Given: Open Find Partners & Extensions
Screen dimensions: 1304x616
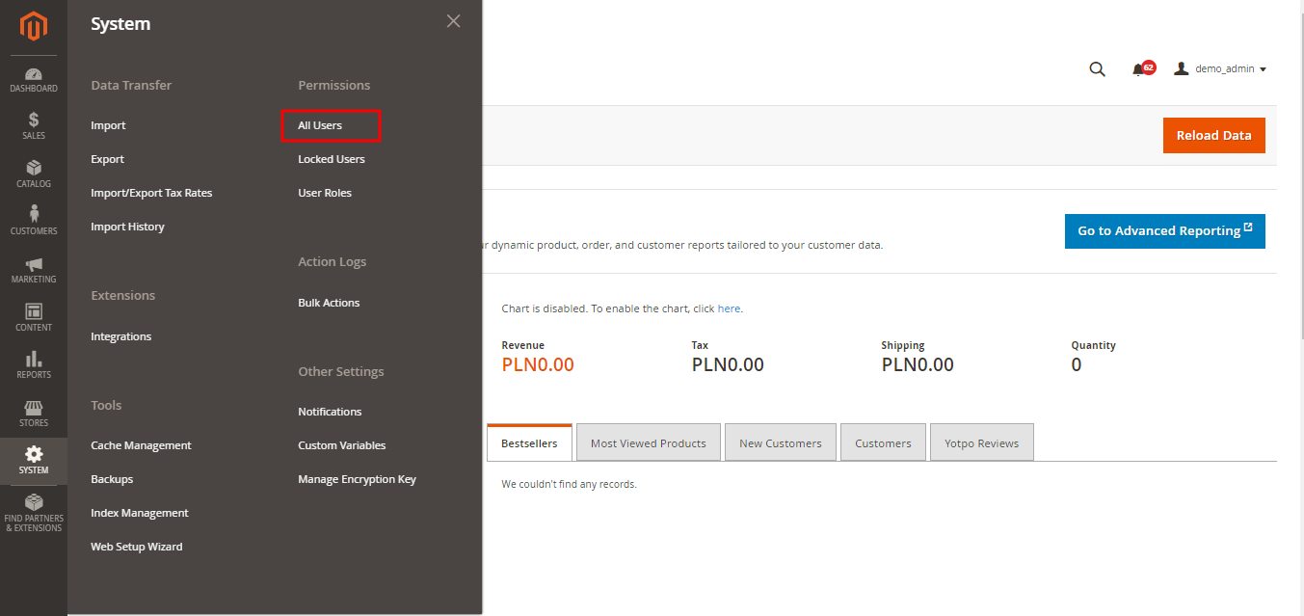Looking at the screenshot, I should [34, 511].
